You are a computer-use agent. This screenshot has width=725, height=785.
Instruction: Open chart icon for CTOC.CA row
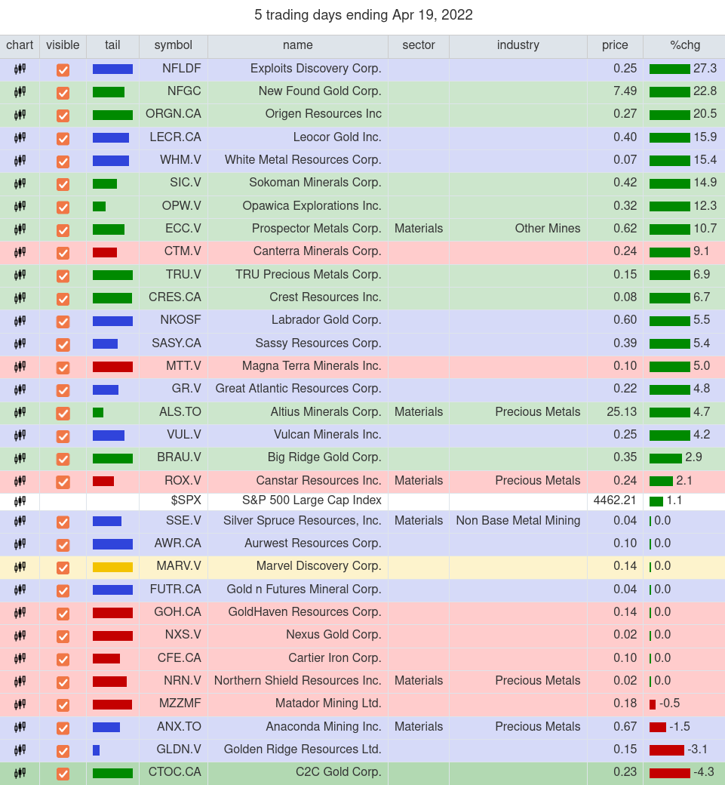coord(20,773)
